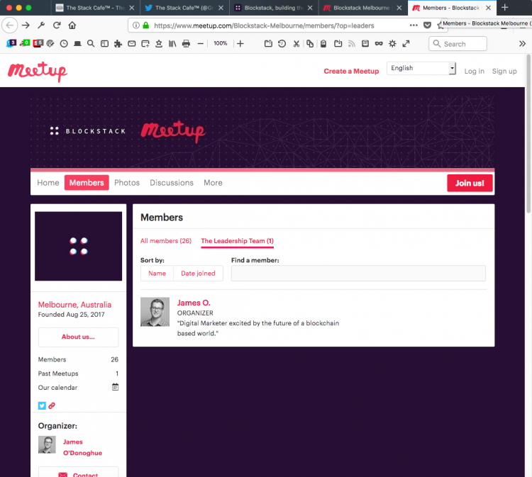Click Melbourne, Australia location link
Viewport: 532px width, 477px height.
(74, 305)
